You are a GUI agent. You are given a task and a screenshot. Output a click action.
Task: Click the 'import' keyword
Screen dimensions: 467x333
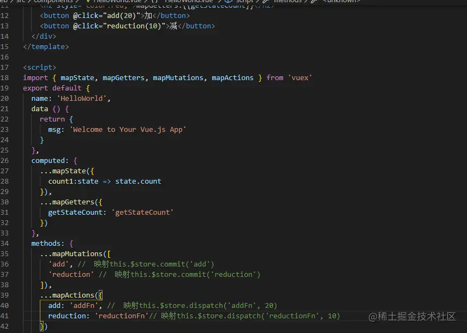pos(35,78)
